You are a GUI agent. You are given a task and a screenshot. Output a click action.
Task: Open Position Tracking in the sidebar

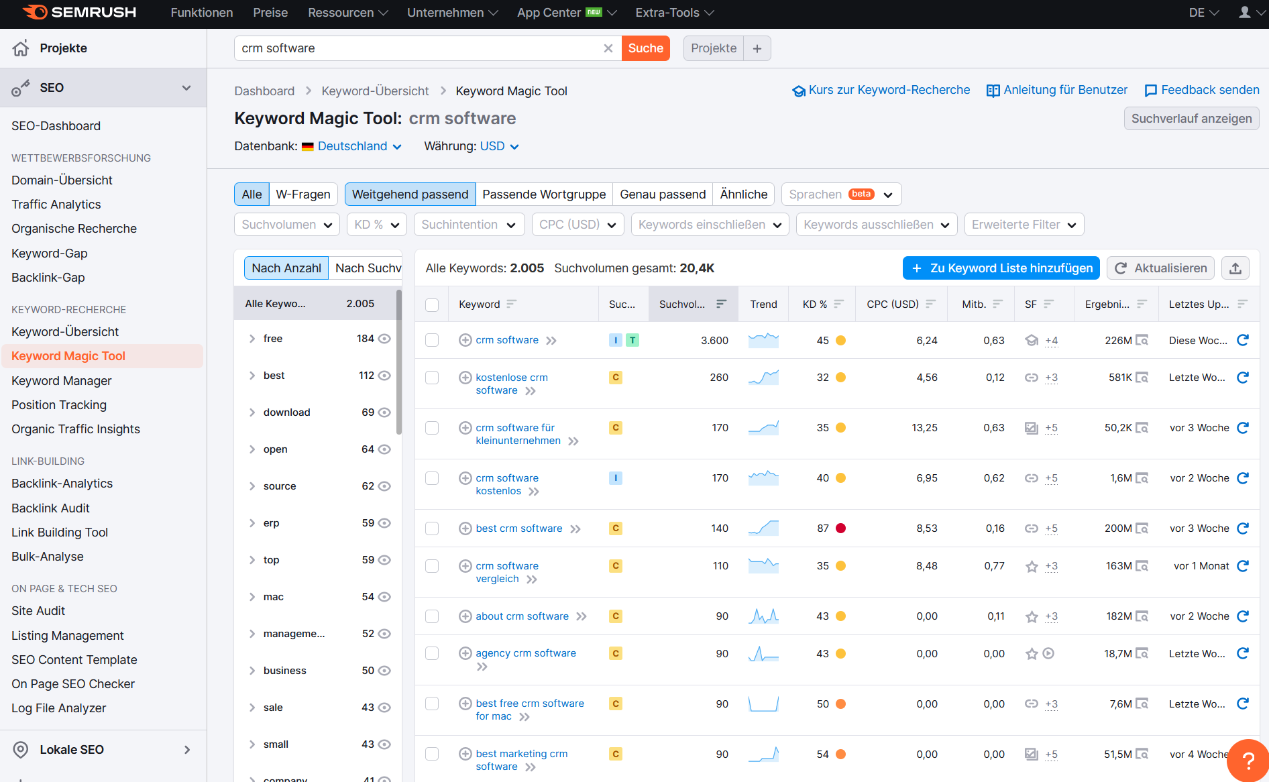click(x=59, y=405)
